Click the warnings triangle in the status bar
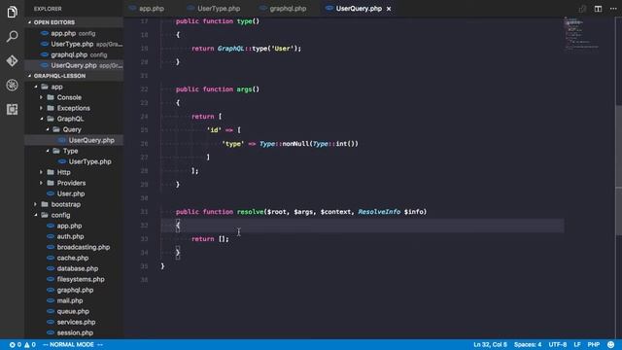The height and width of the screenshot is (350, 622). pyautogui.click(x=30, y=344)
